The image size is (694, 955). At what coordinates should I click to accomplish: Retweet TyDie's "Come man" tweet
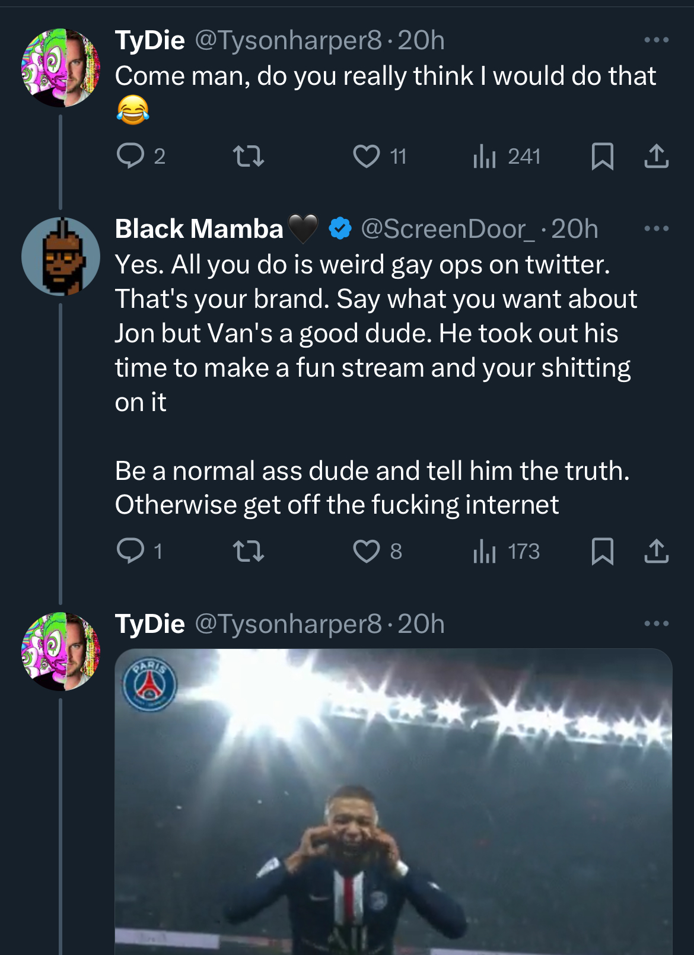(248, 157)
